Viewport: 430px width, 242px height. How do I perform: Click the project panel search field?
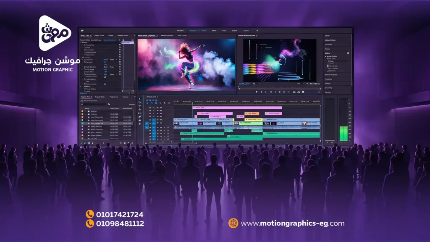pos(93,104)
